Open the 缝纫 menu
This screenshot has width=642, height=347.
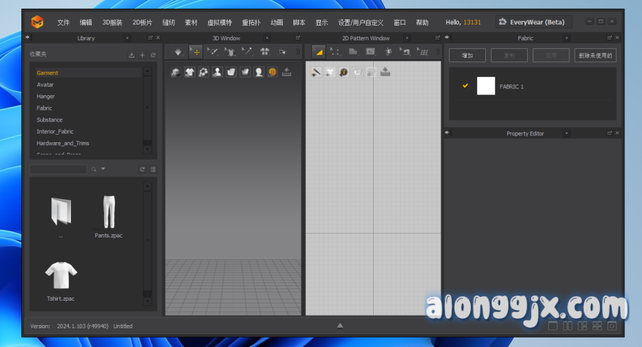(x=168, y=22)
